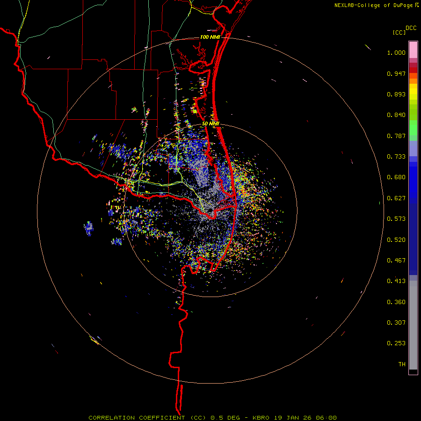Click the bright green segment of color bar

coord(413,128)
